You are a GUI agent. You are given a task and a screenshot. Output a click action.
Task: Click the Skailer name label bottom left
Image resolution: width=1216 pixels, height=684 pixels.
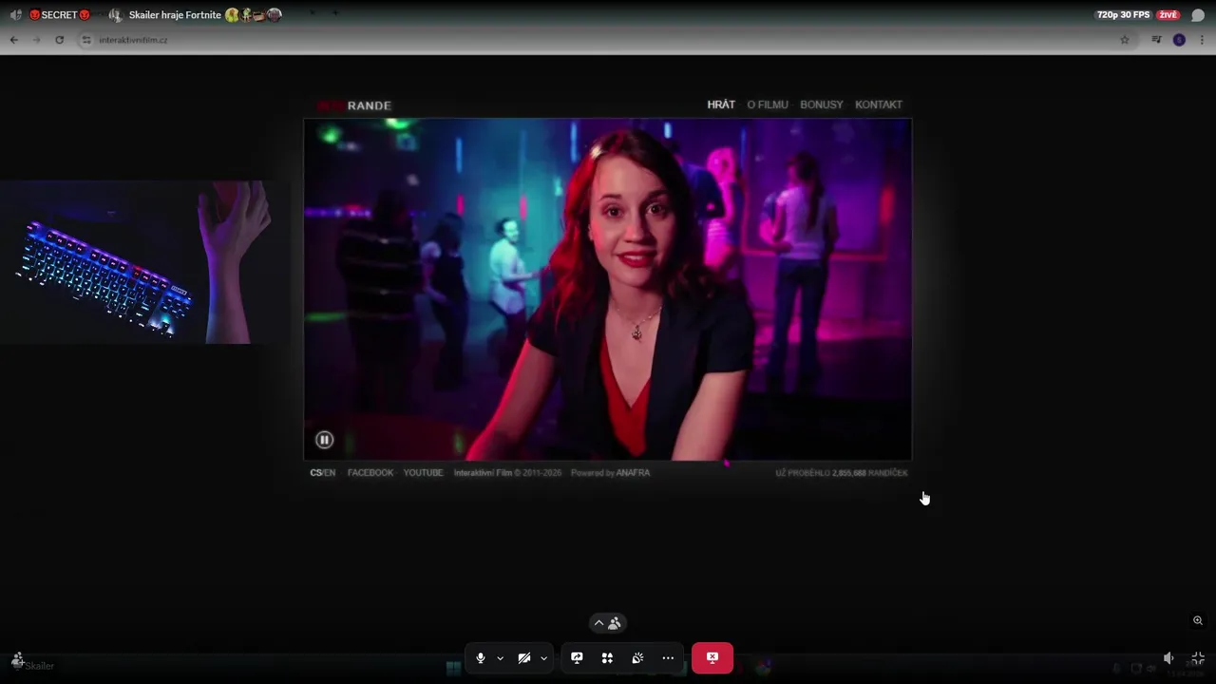click(x=39, y=666)
